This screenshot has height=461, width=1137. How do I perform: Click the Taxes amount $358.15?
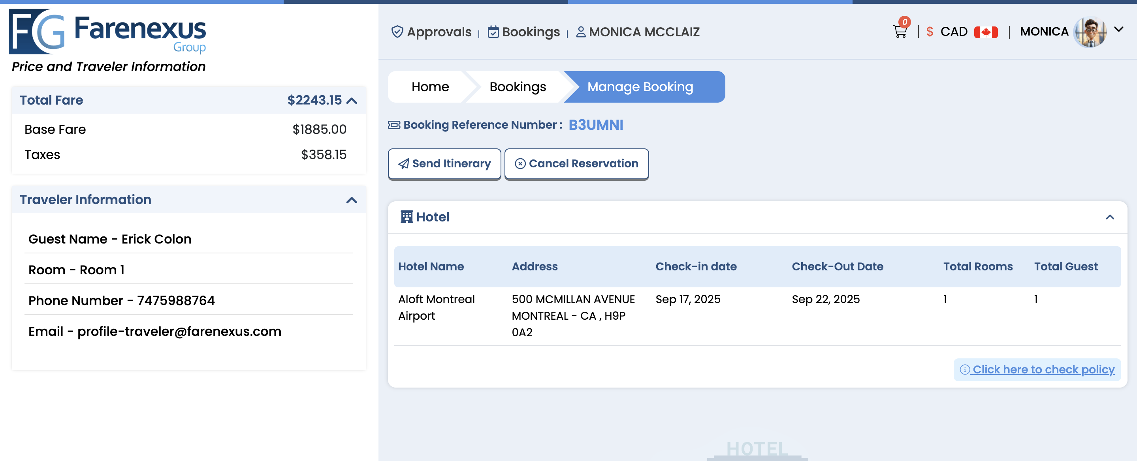(324, 154)
